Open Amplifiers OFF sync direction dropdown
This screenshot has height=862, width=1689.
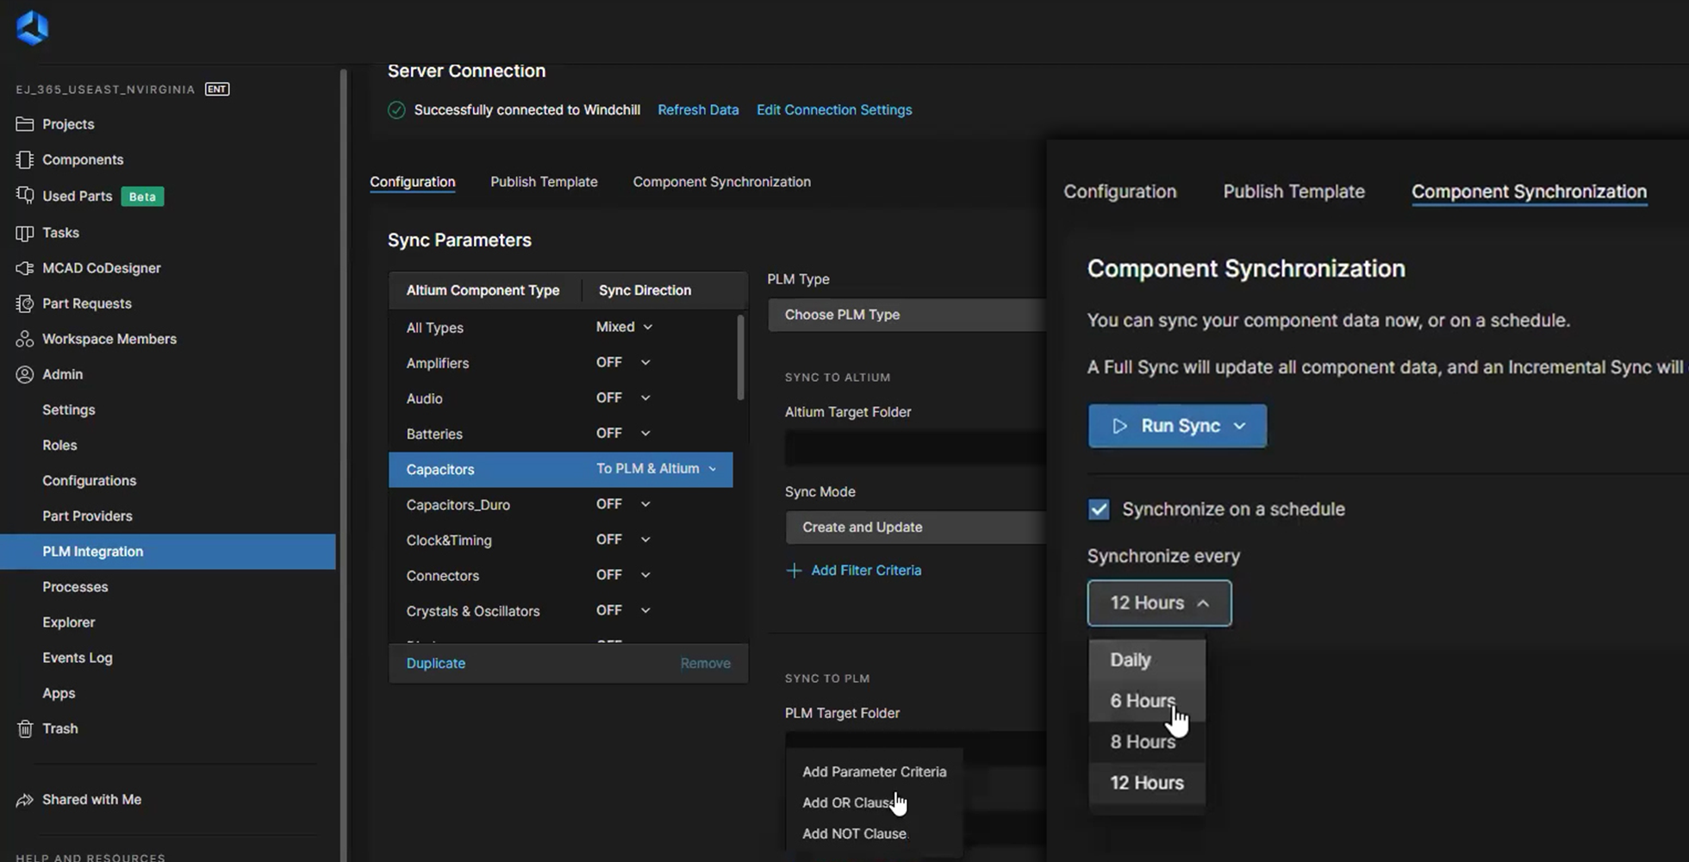point(623,363)
